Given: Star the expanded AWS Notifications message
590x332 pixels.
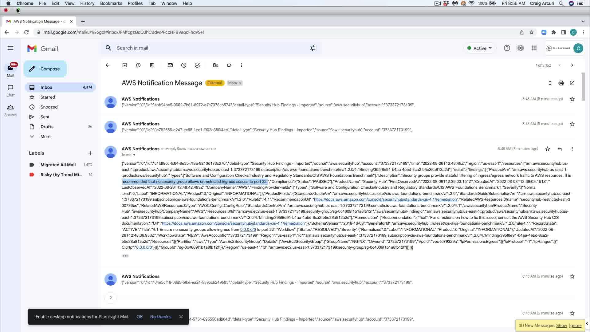Looking at the screenshot, I should [548, 149].
